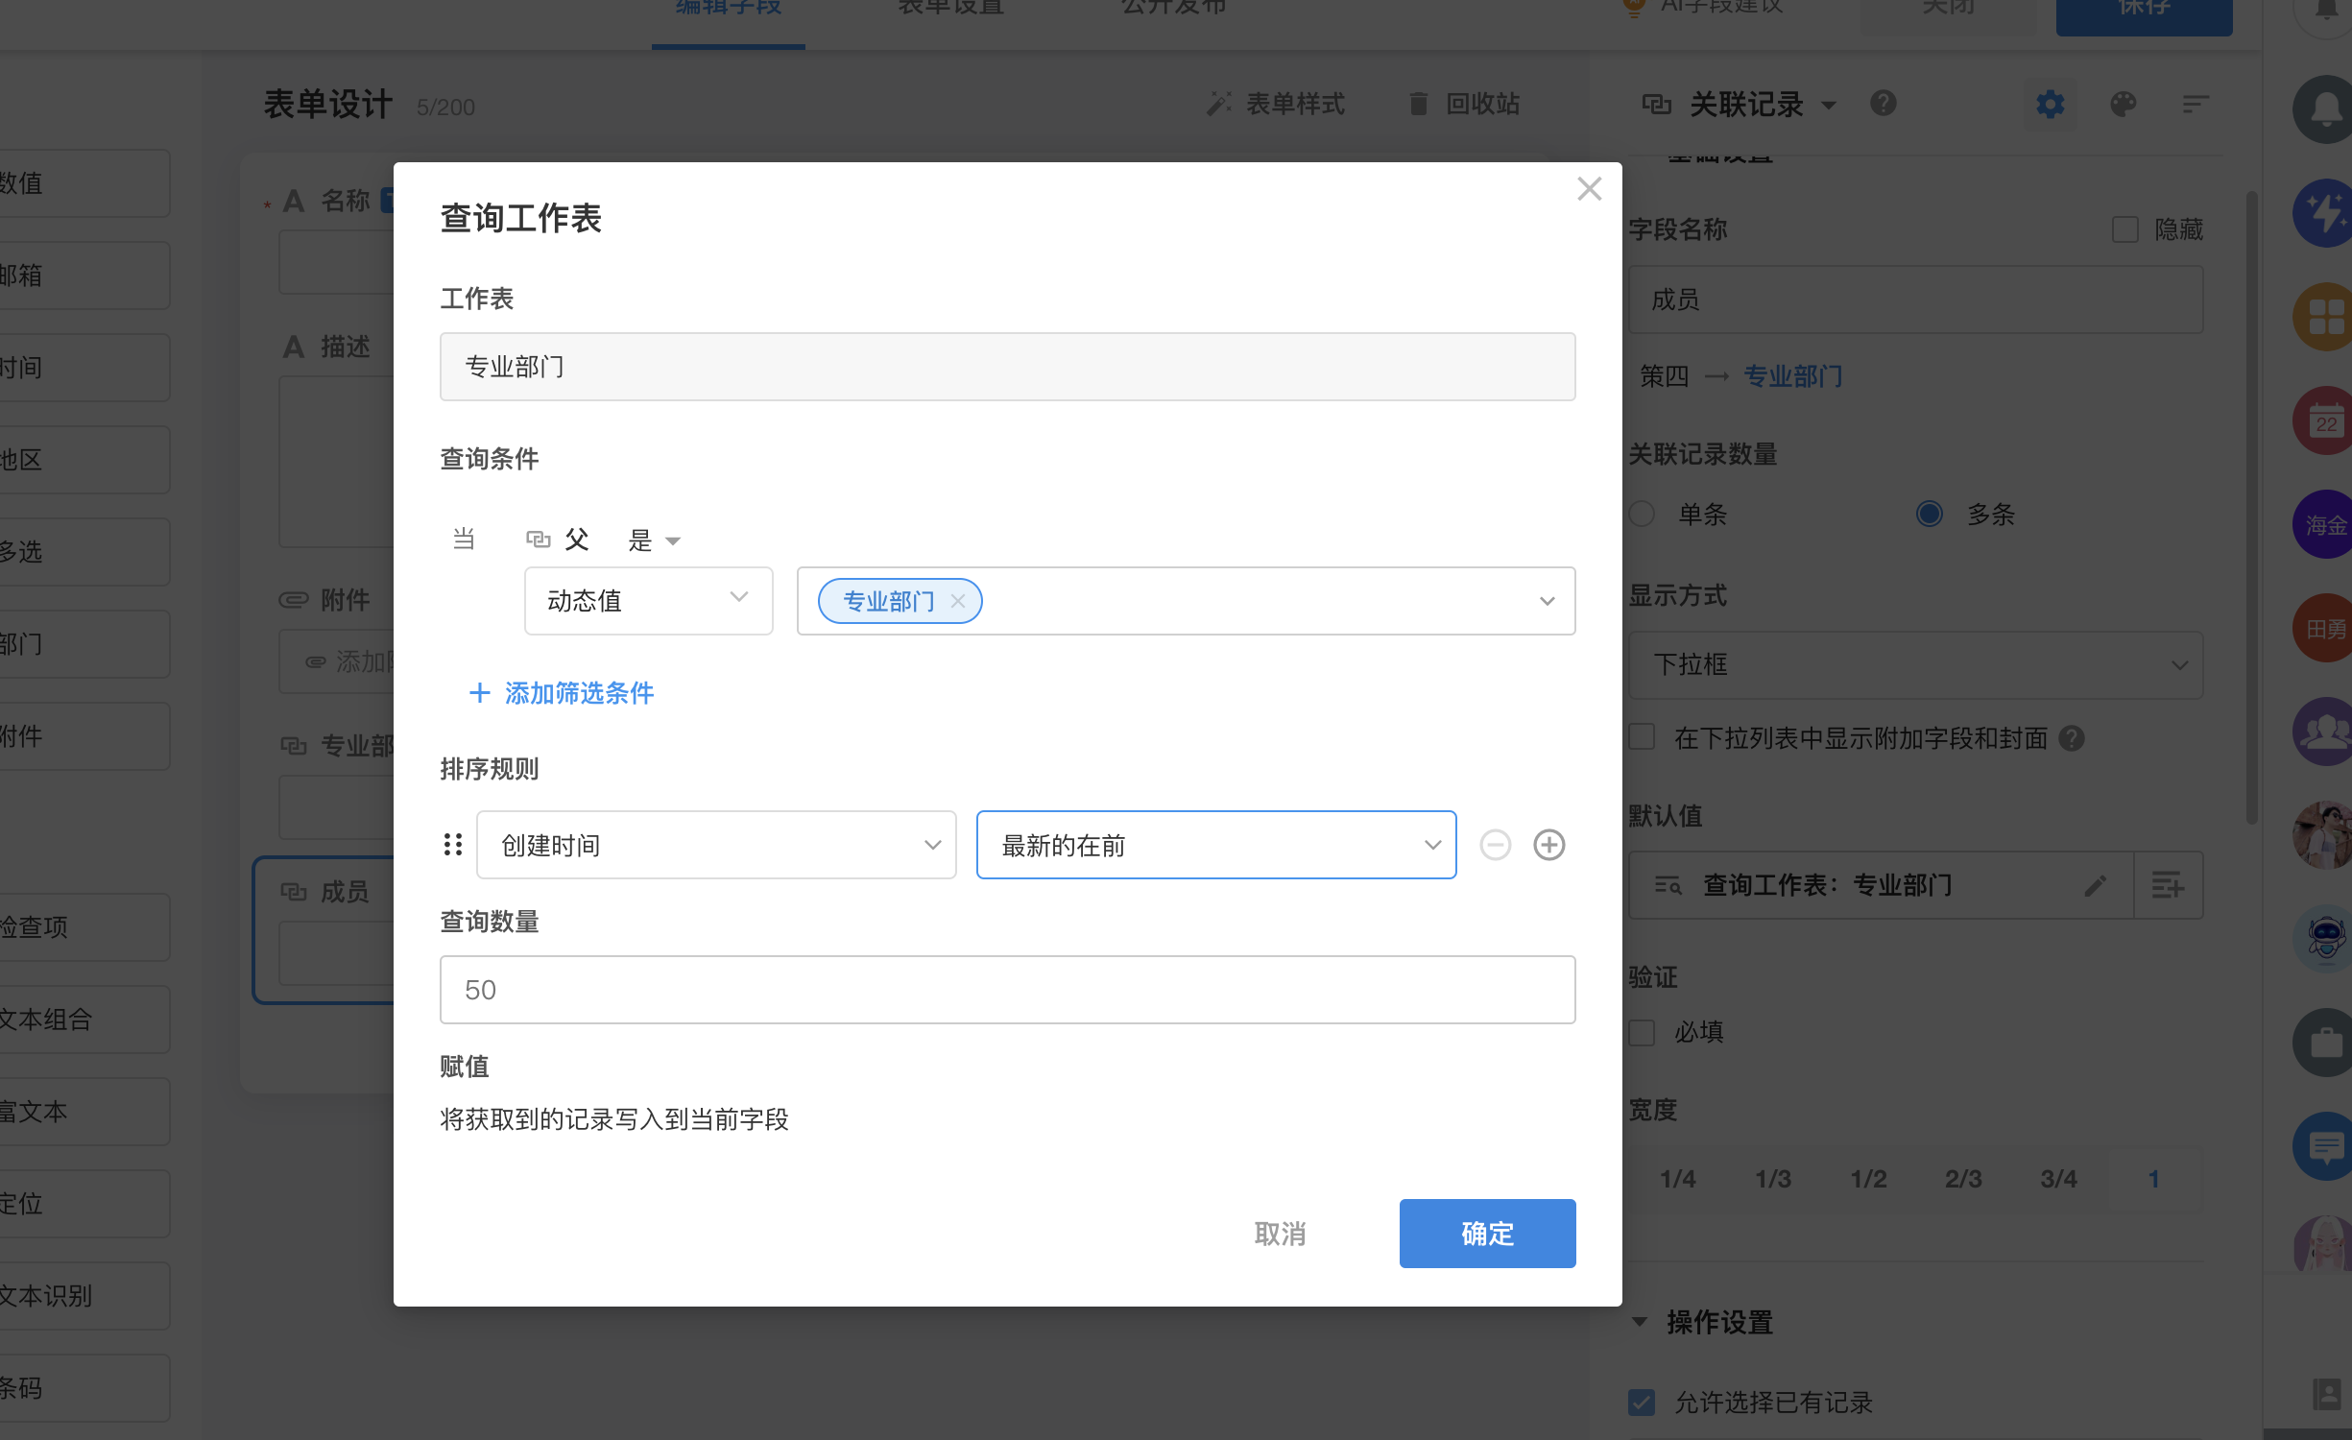Click the 查询数量 input field
This screenshot has width=2352, height=1440.
point(1007,990)
